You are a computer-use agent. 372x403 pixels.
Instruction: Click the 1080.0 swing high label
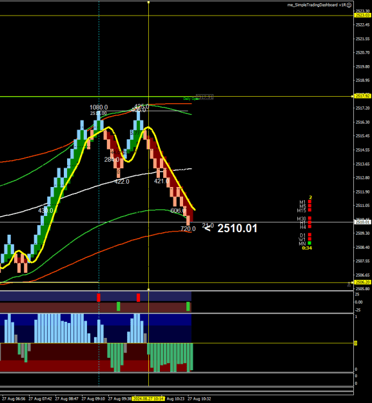coord(99,107)
